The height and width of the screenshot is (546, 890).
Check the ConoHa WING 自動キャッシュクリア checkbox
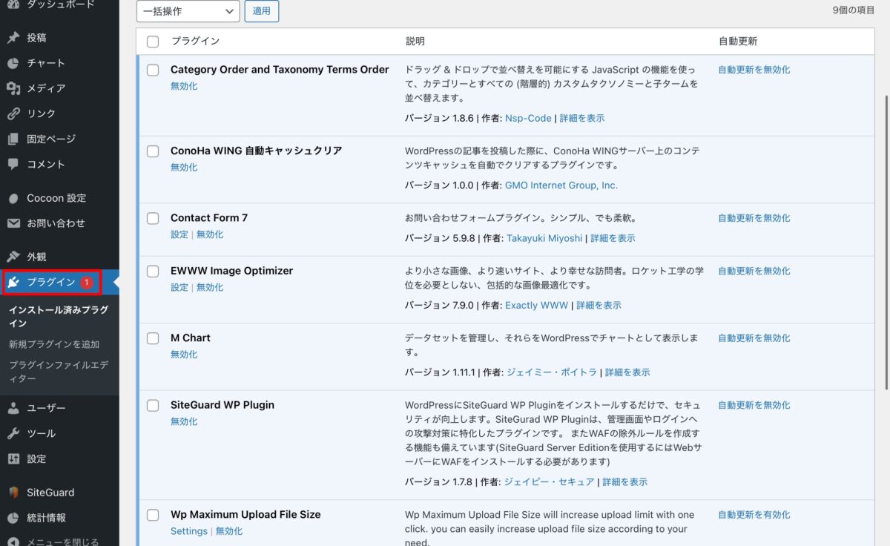tap(153, 151)
